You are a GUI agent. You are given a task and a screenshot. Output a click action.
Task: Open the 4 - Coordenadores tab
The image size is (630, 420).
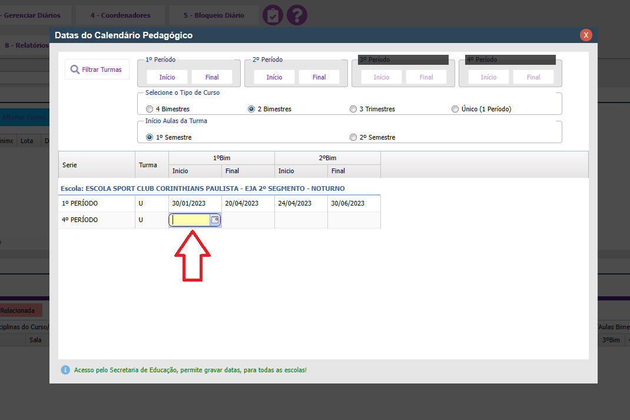tap(120, 15)
